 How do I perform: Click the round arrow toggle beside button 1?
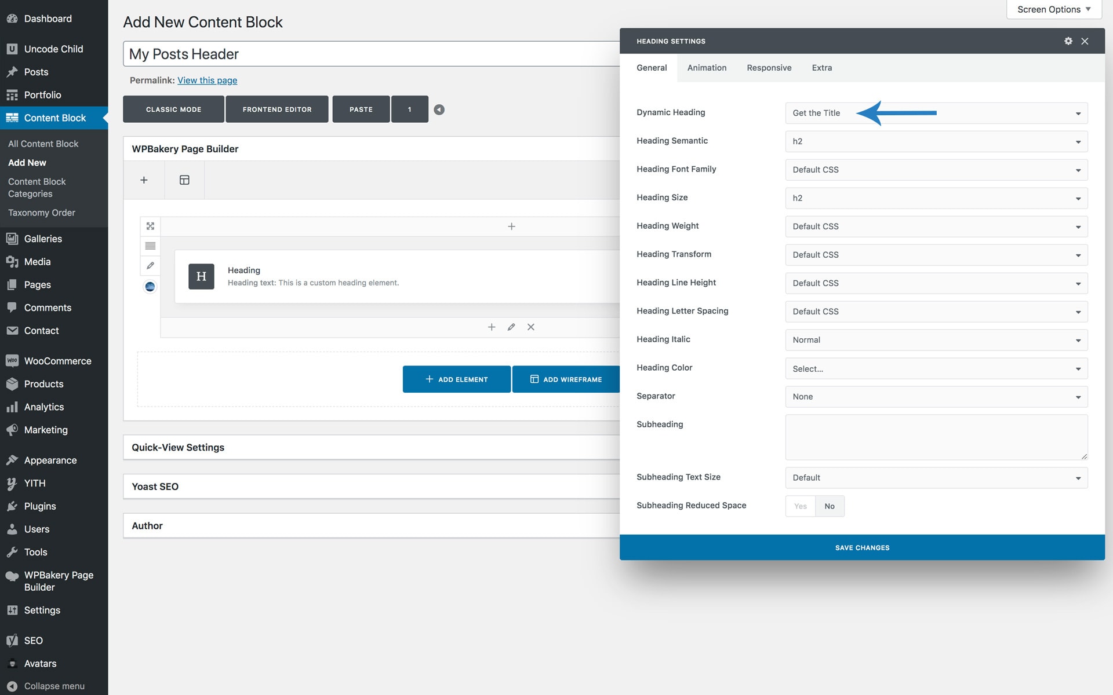point(439,109)
